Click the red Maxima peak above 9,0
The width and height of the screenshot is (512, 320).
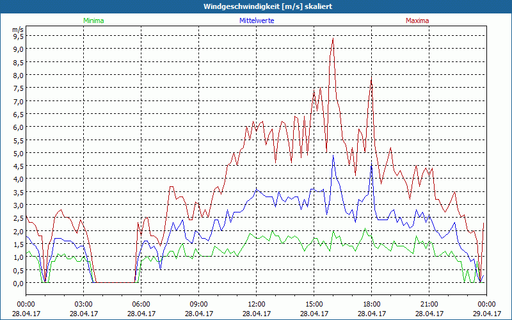click(333, 38)
